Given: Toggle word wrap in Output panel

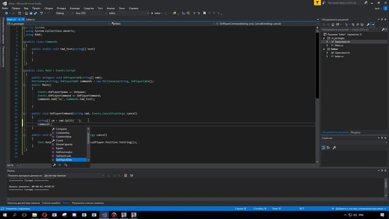Looking at the screenshot, I should [131, 176].
